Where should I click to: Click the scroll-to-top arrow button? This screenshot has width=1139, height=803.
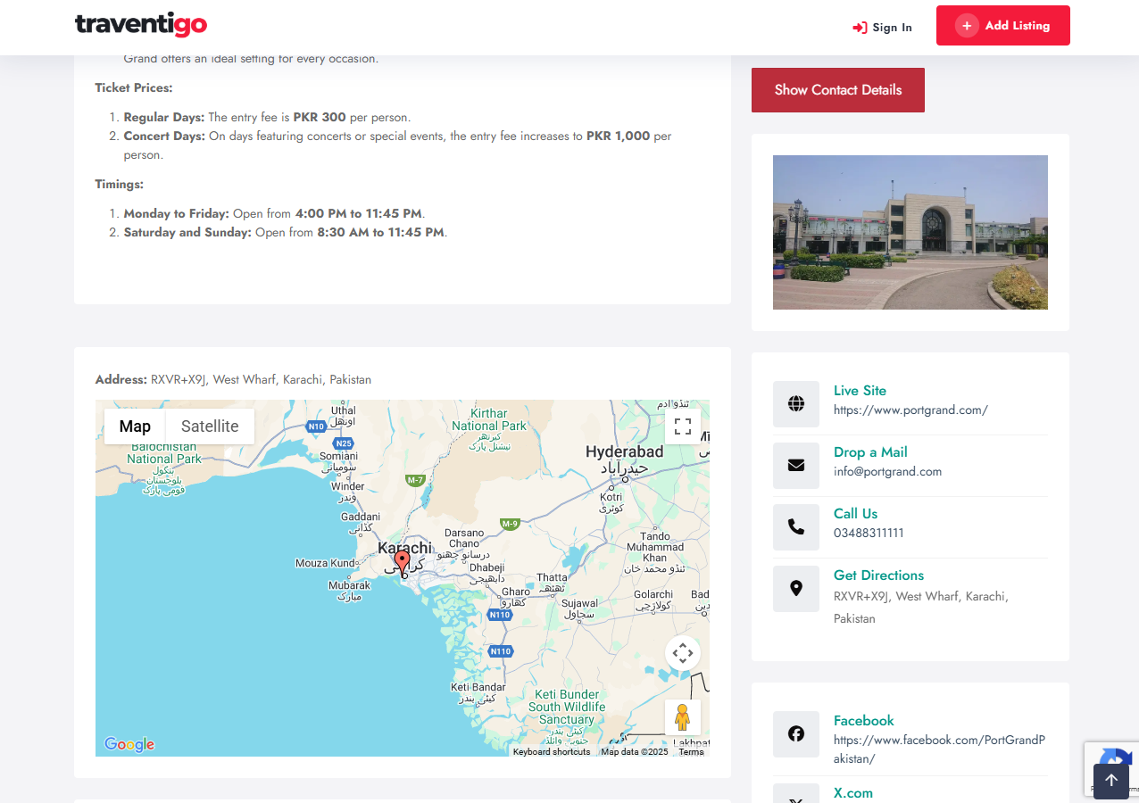(1111, 780)
